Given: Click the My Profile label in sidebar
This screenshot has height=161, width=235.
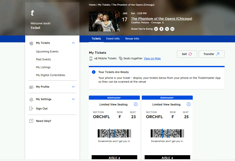Looking at the screenshot, I should [43, 87].
